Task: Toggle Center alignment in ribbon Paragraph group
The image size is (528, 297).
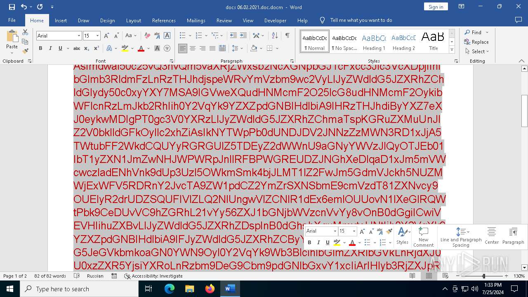Action: [x=193, y=48]
